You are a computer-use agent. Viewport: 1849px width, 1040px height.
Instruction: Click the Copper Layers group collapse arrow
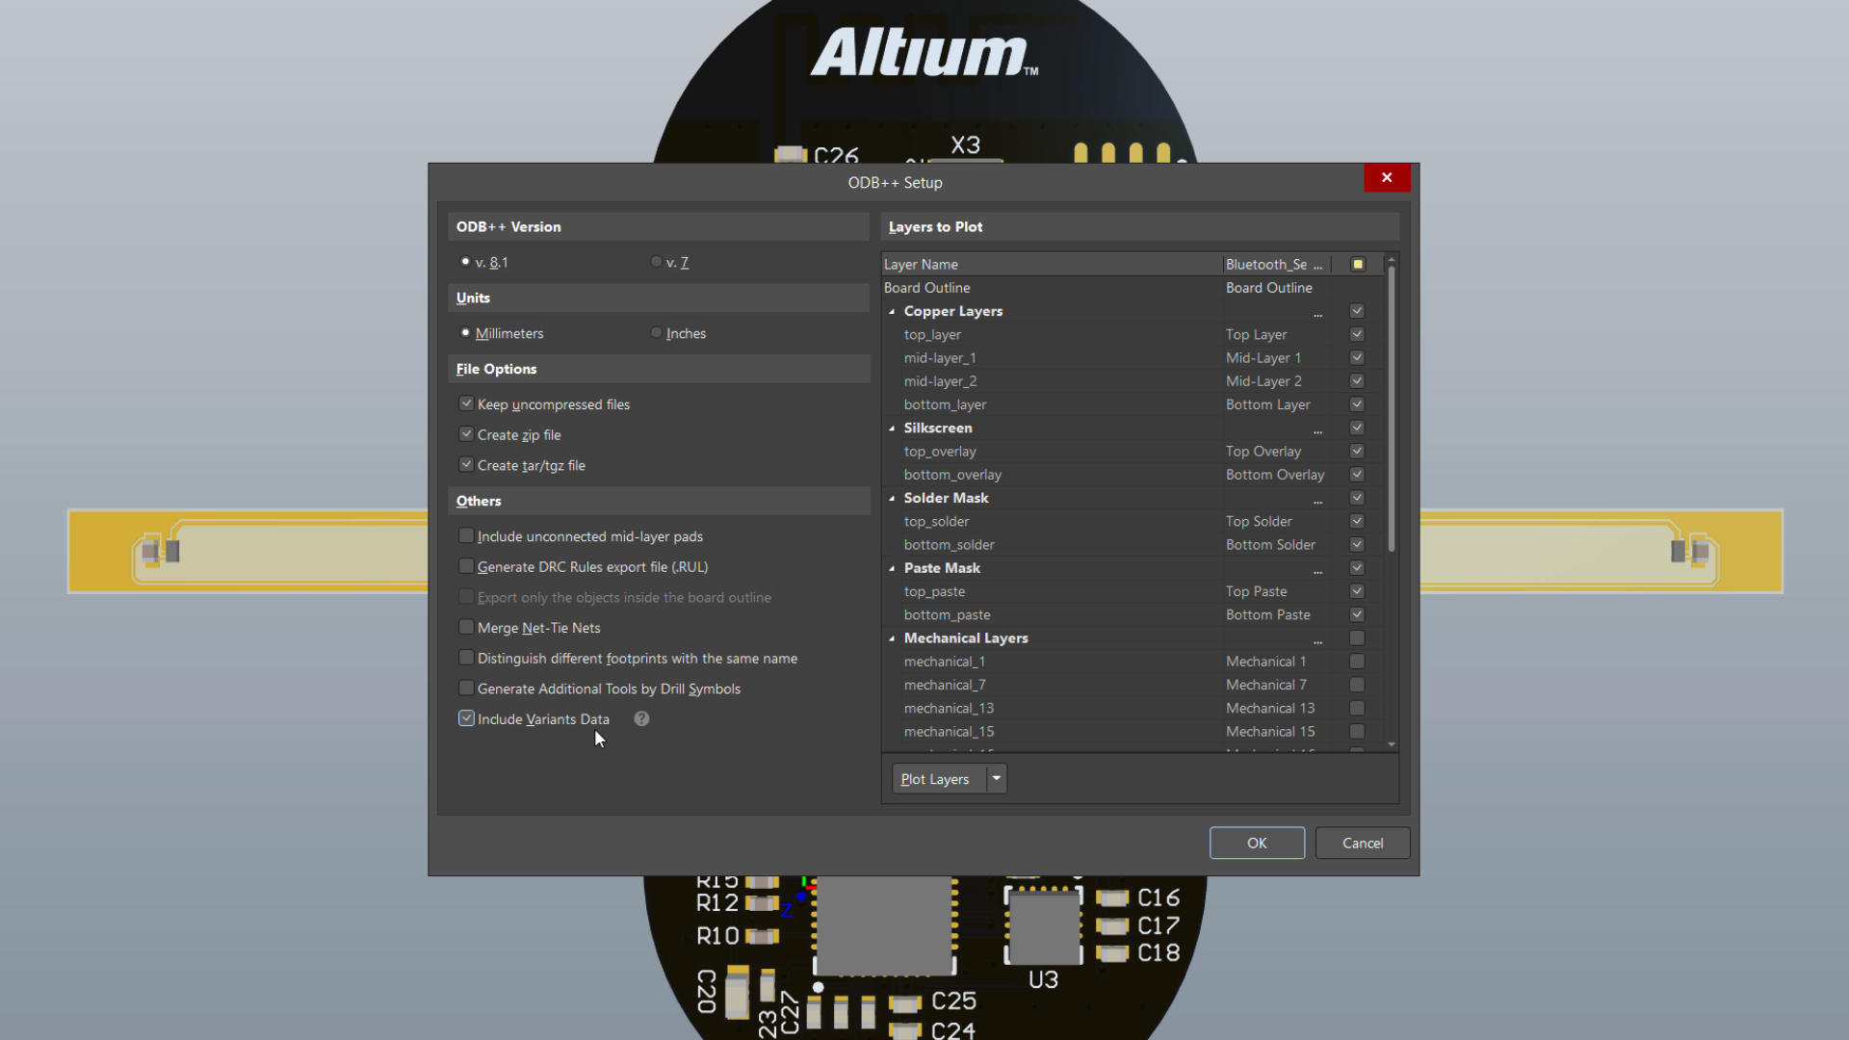892,311
